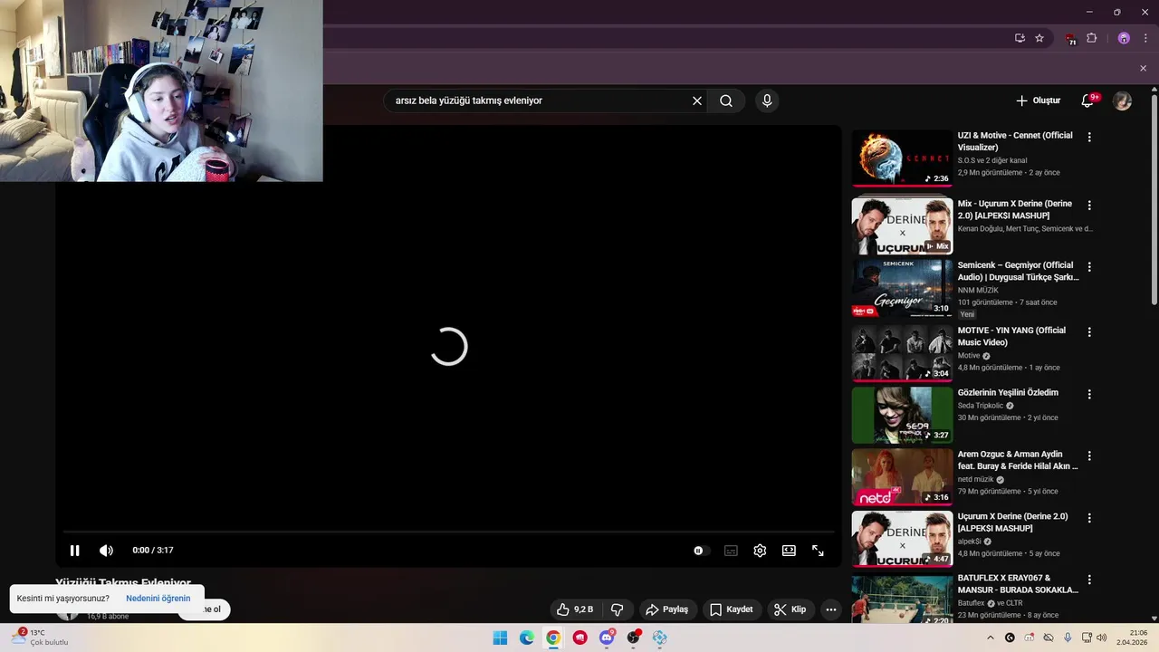Image resolution: width=1159 pixels, height=652 pixels.
Task: Open the Chrome three-dot menu
Action: pyautogui.click(x=1145, y=38)
